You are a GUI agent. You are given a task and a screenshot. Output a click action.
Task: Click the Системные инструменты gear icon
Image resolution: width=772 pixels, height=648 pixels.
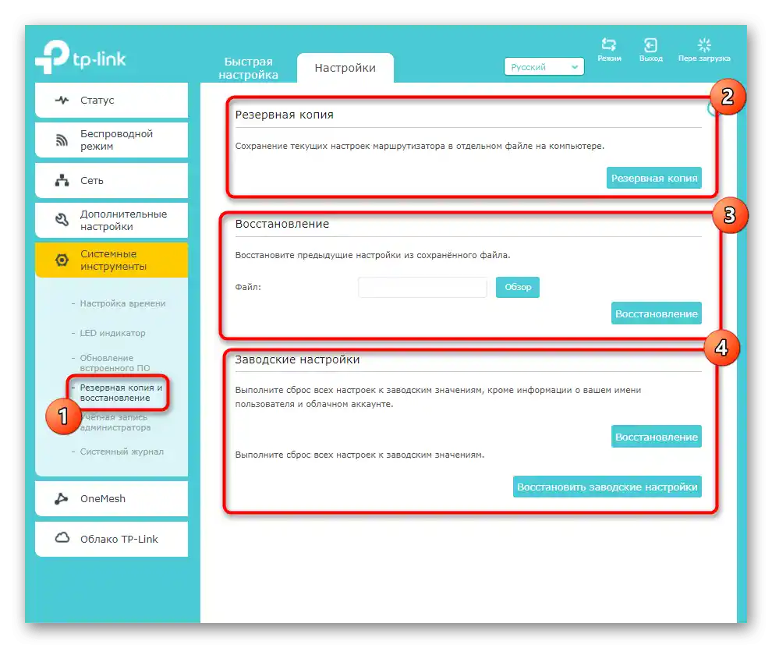point(62,260)
